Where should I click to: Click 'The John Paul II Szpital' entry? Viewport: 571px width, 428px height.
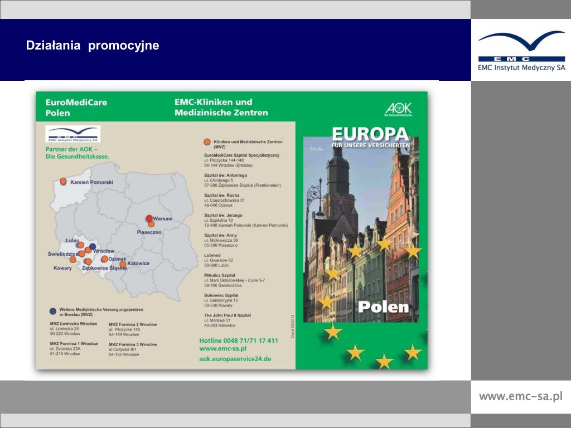228,320
